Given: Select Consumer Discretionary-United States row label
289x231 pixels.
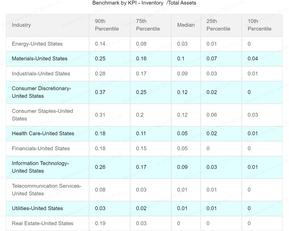Looking at the screenshot, I should tap(41, 92).
